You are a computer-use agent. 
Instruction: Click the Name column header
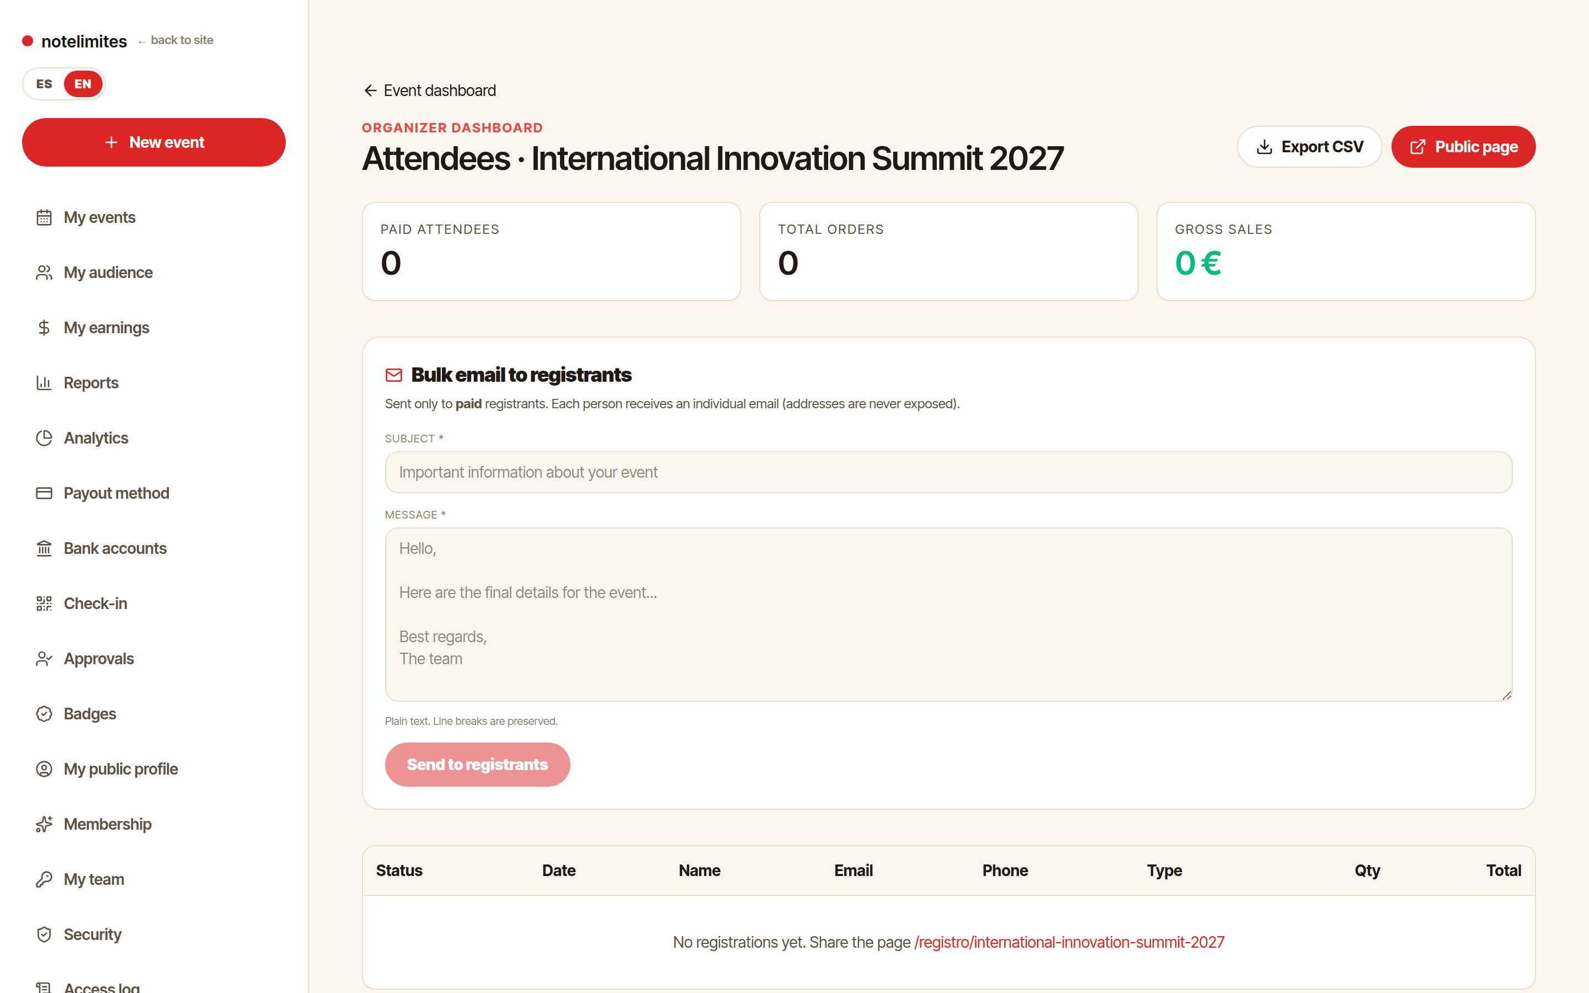coord(699,870)
